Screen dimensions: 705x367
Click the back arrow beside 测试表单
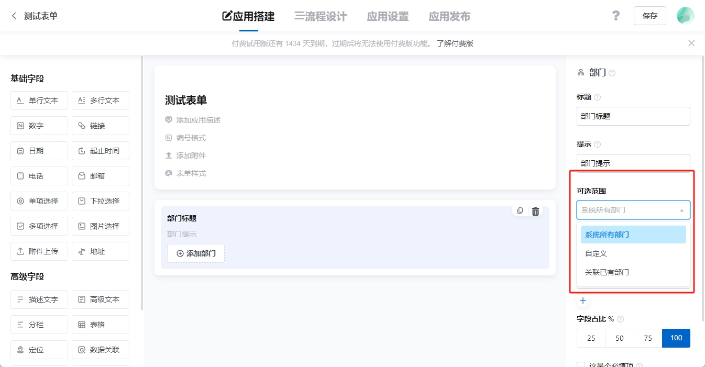(x=14, y=16)
